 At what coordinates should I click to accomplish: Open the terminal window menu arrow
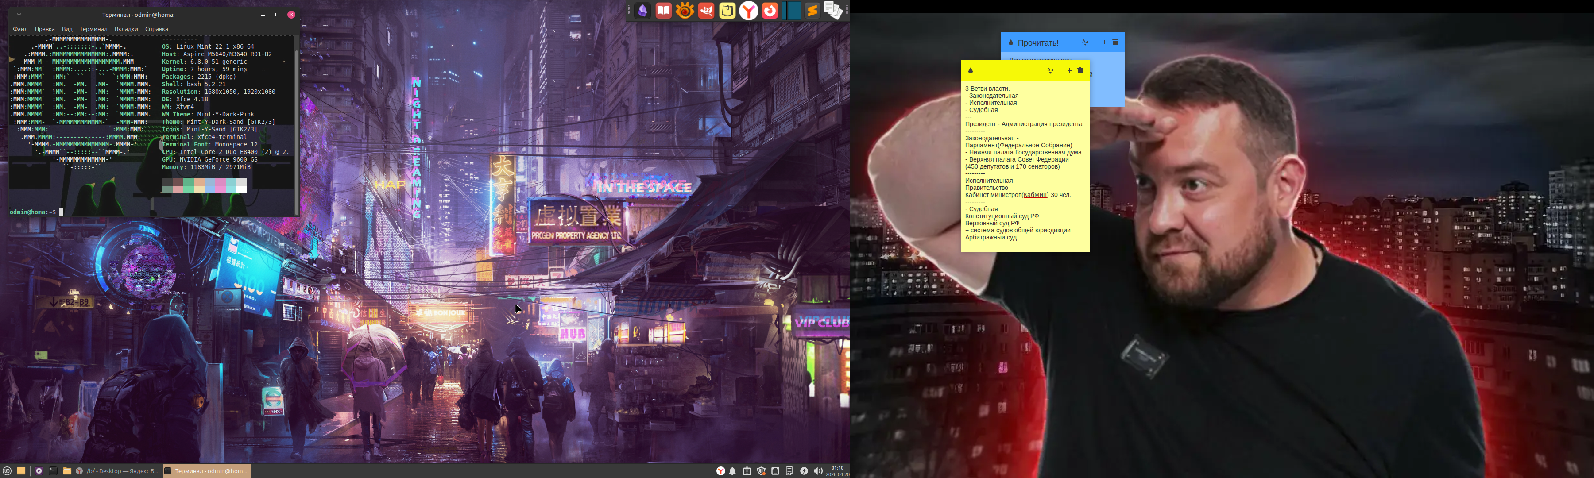click(19, 14)
